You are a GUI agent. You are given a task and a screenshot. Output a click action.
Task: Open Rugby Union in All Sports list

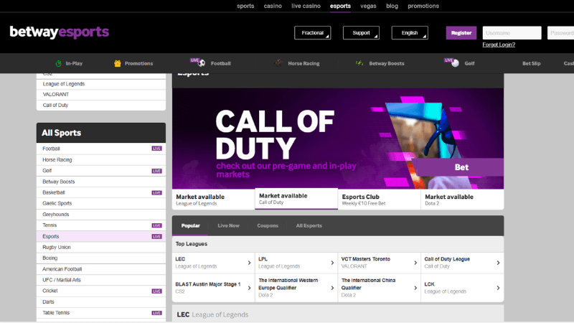(101, 247)
